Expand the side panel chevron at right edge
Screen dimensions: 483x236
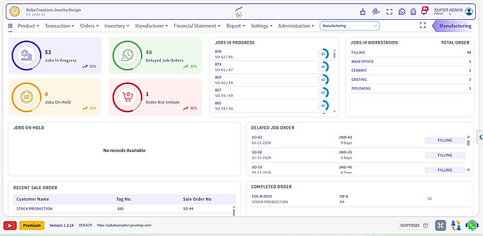pyautogui.click(x=480, y=137)
